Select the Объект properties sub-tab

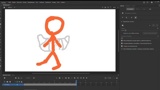click(x=137, y=9)
